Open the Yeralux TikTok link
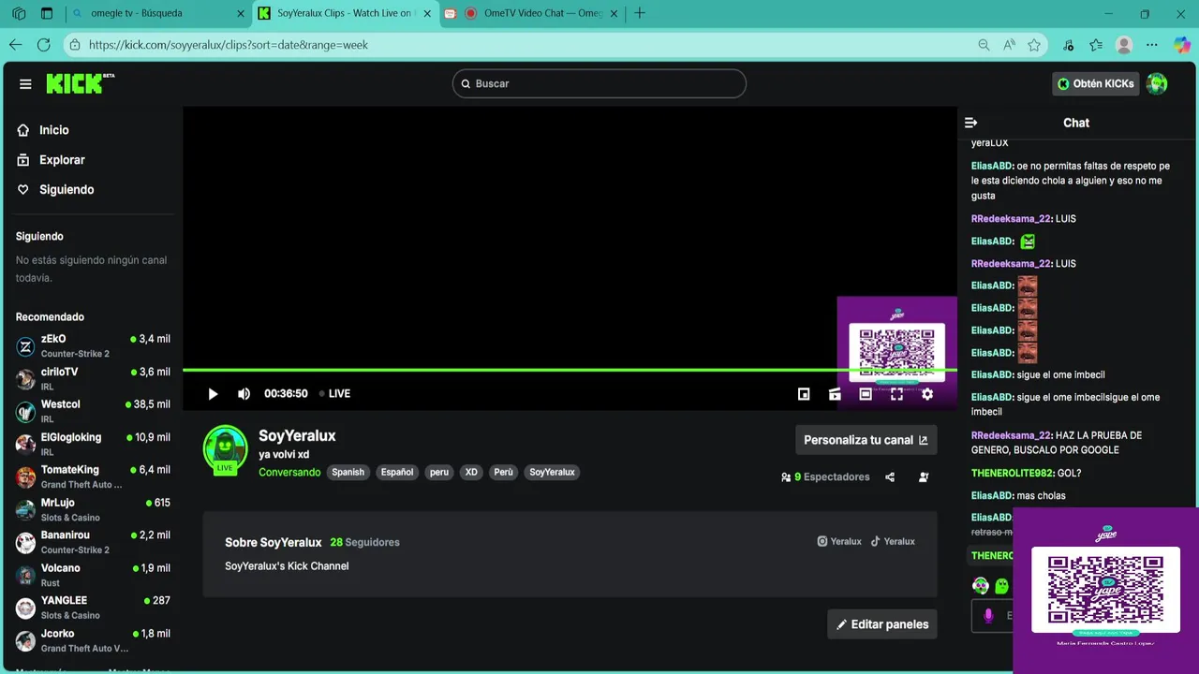 click(x=893, y=541)
